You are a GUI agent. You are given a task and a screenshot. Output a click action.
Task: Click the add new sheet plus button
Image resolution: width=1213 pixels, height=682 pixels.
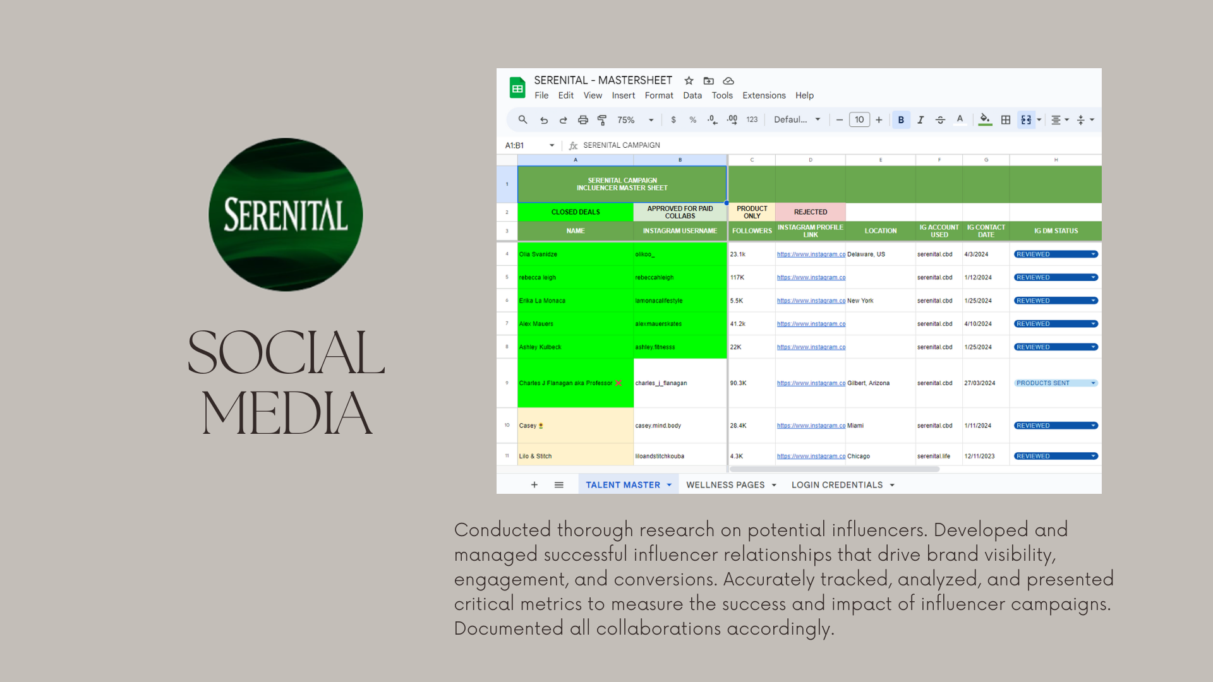pyautogui.click(x=534, y=485)
